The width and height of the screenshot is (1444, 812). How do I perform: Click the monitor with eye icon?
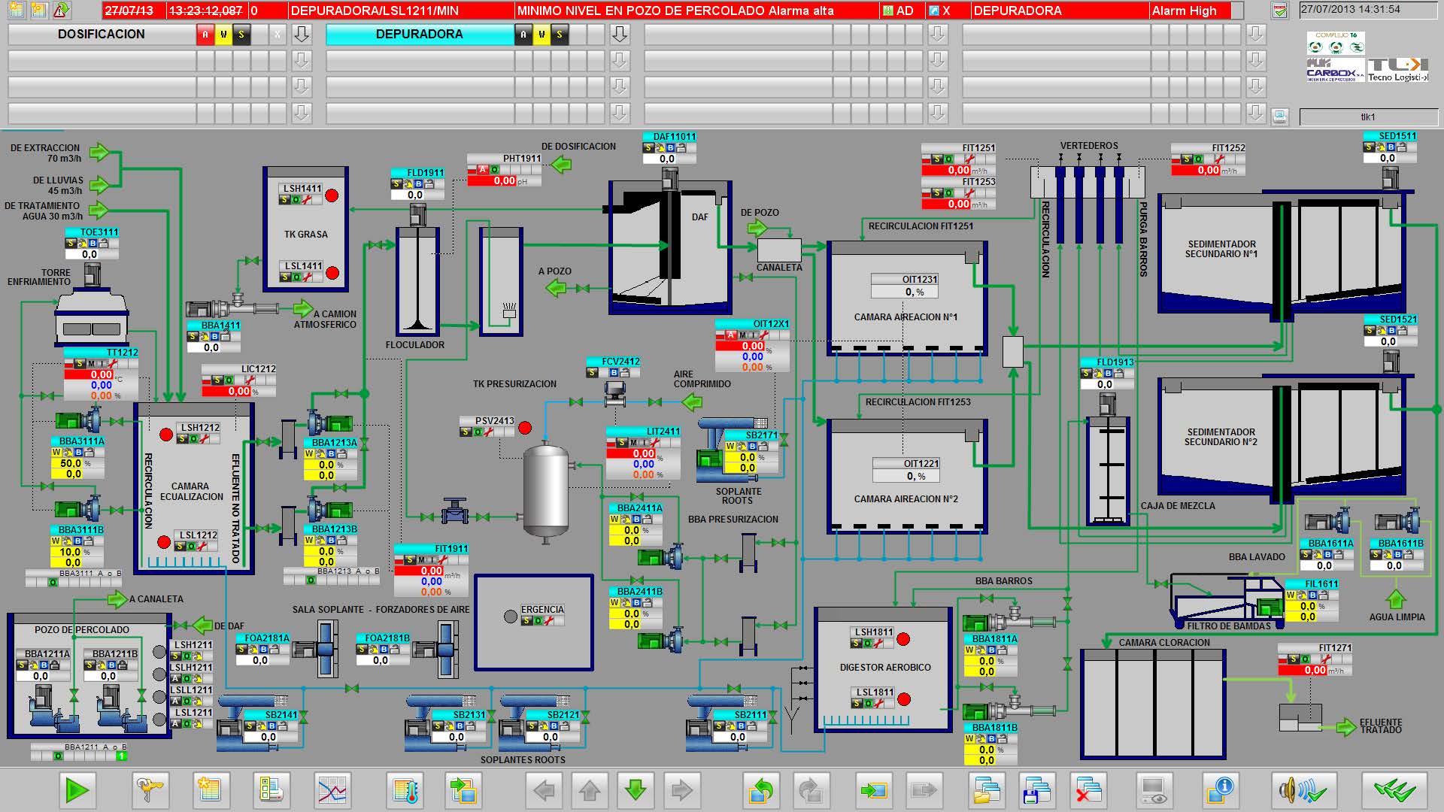[1154, 790]
